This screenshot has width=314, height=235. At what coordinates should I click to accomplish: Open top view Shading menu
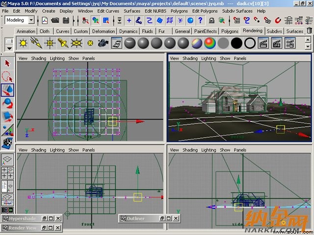tap(38, 58)
